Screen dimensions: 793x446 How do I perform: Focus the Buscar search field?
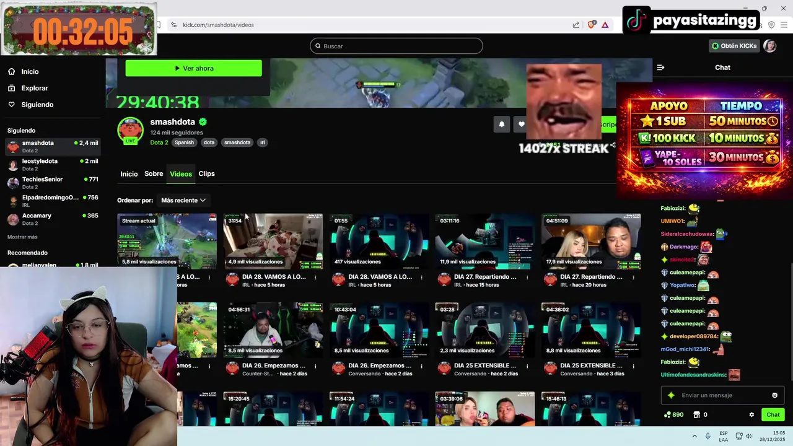(396, 46)
